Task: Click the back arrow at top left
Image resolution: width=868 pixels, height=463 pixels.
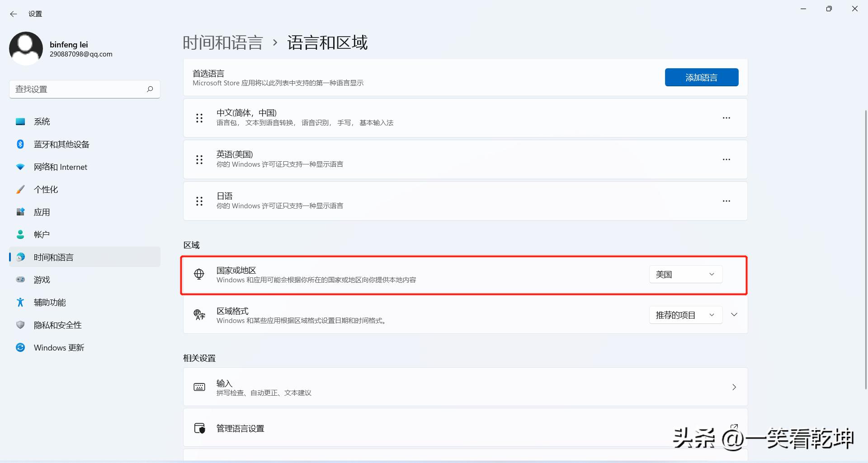Action: click(13, 14)
